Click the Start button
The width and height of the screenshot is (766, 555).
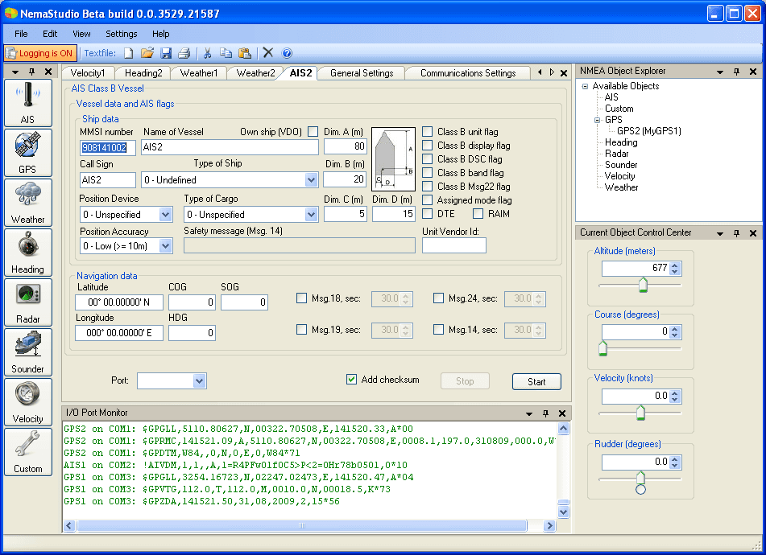tap(536, 382)
